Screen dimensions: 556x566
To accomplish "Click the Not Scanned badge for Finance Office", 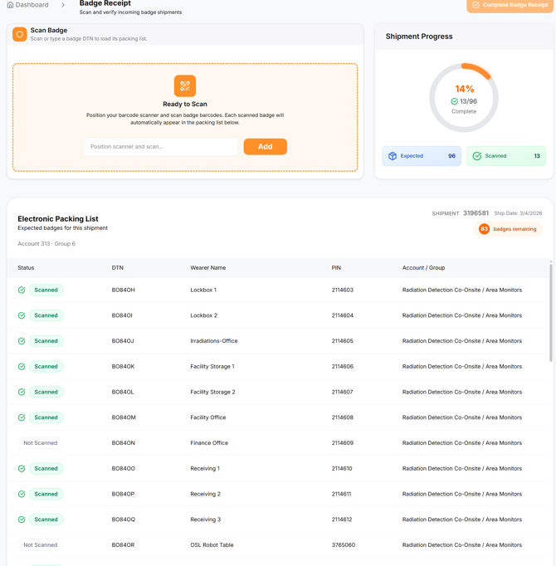I will coord(41,443).
